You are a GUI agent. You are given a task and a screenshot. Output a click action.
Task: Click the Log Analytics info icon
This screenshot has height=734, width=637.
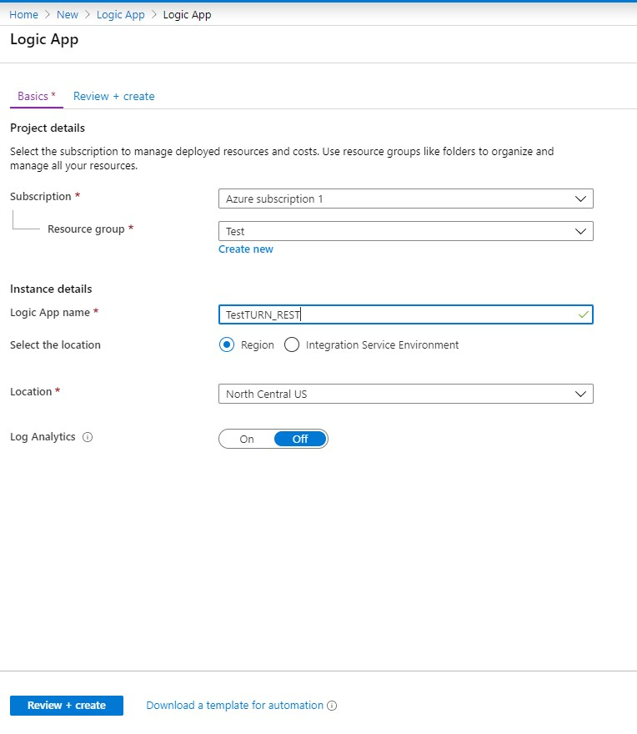pyautogui.click(x=88, y=437)
